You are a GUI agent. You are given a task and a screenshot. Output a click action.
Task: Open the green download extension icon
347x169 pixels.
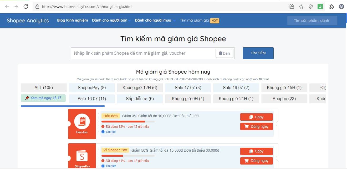[x=320, y=7]
